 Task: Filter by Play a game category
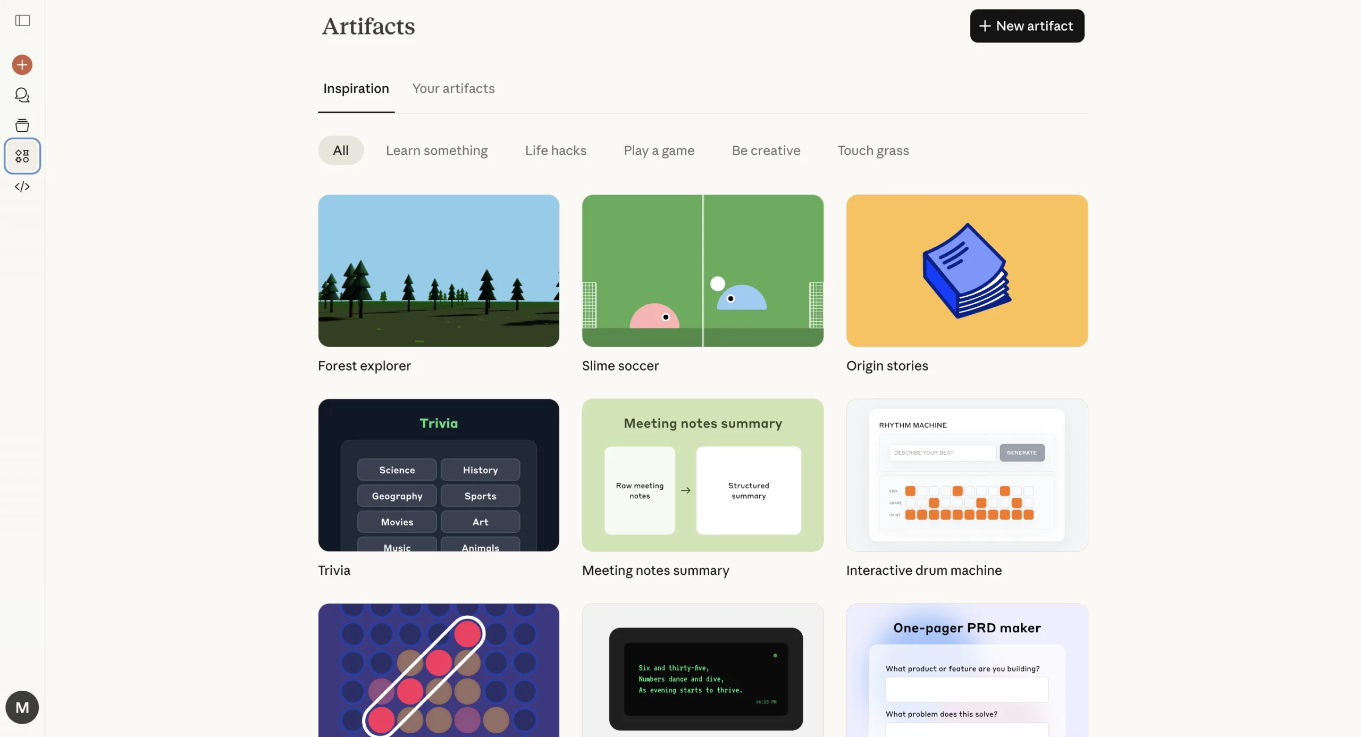click(659, 150)
